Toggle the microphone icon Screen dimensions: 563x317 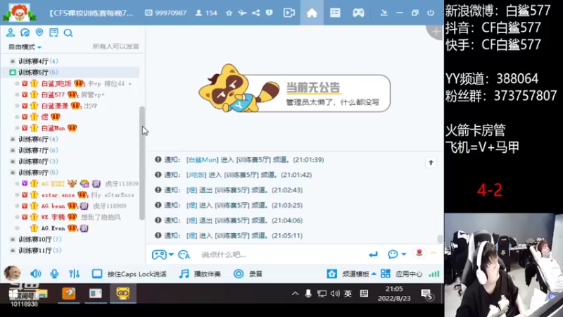point(54,274)
